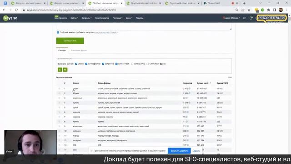The width and height of the screenshot is (291, 164).
Task: Click the keys.so logo
Action: [x=10, y=18]
